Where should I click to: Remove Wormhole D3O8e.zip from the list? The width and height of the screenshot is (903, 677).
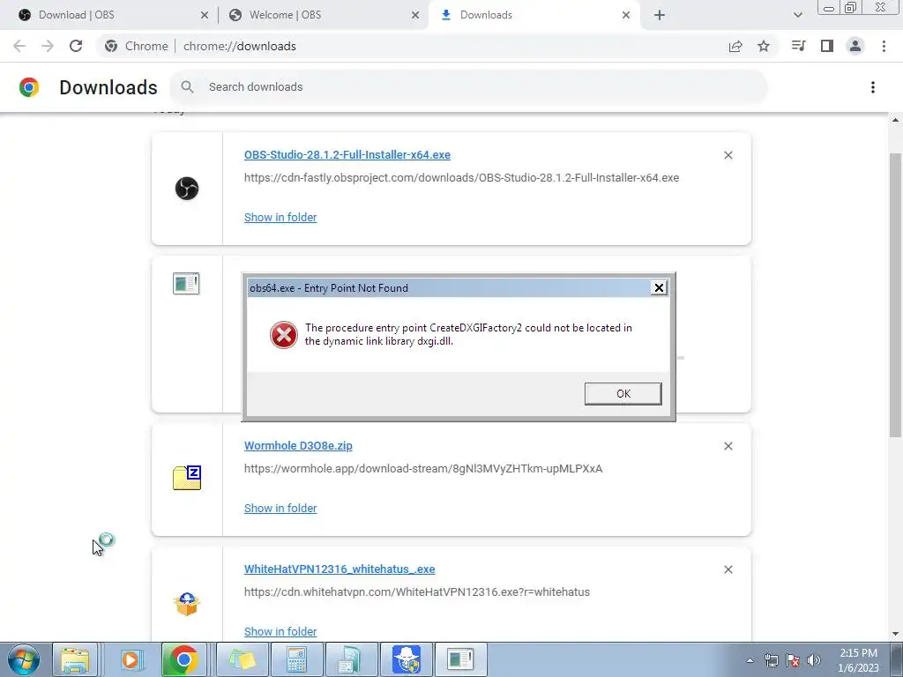pyautogui.click(x=728, y=446)
